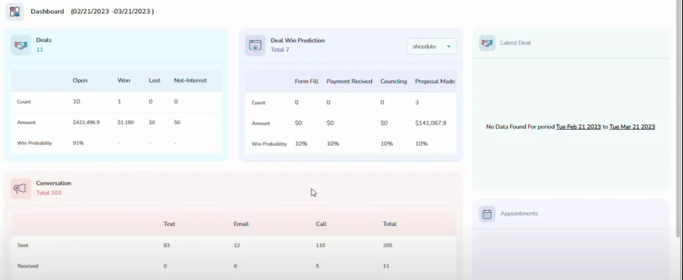Click the Dashboard title text
Image resolution: width=683 pixels, height=280 pixels.
tap(47, 11)
